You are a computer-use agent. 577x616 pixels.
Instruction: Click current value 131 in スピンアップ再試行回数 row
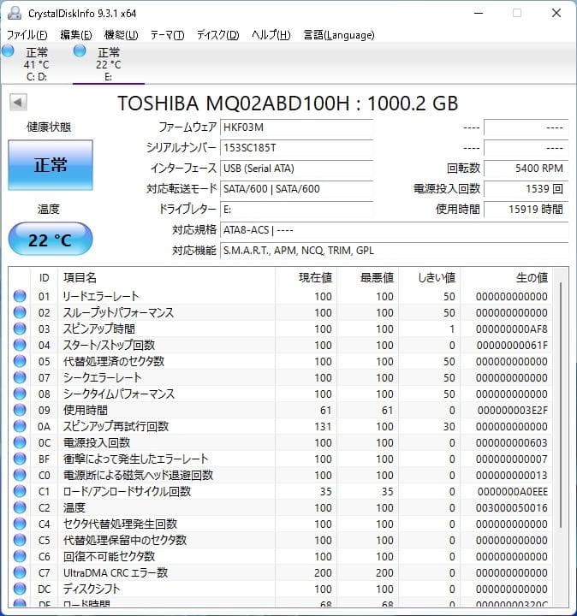pyautogui.click(x=323, y=426)
